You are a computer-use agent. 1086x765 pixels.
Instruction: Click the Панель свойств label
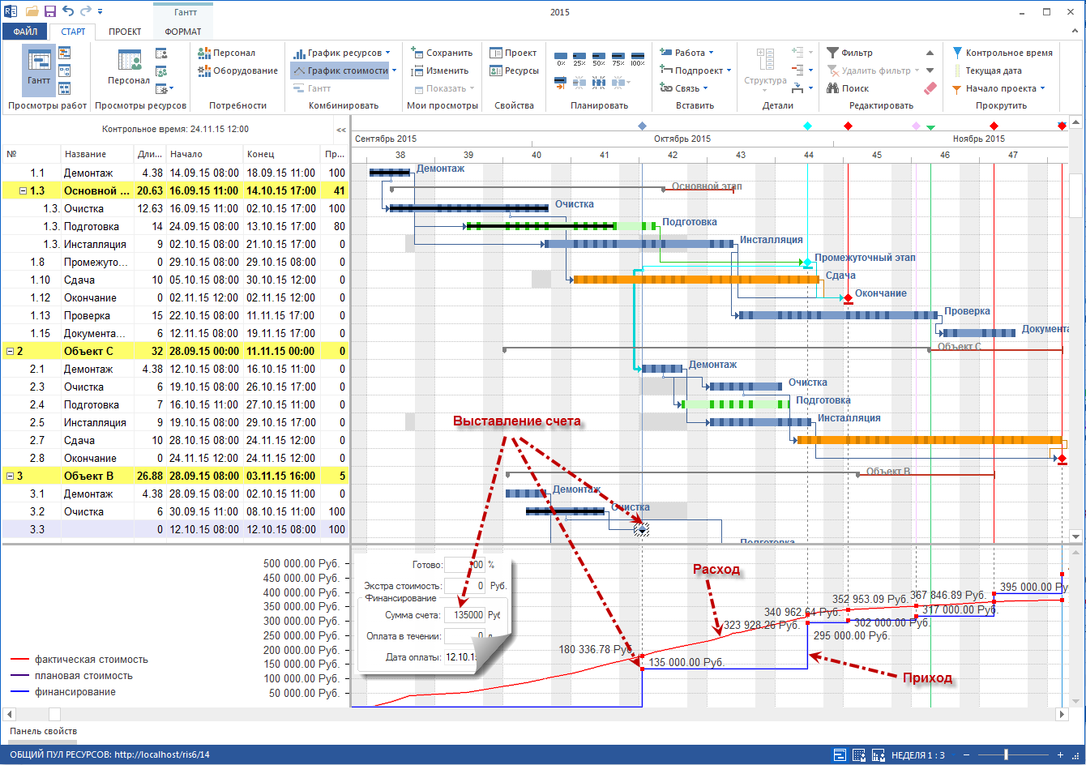pos(43,731)
